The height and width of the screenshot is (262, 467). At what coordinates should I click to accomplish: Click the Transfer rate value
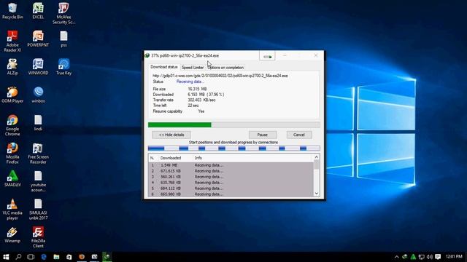point(201,100)
